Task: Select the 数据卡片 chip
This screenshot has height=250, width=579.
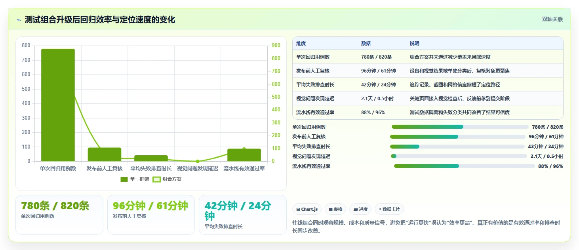Action: click(x=389, y=209)
